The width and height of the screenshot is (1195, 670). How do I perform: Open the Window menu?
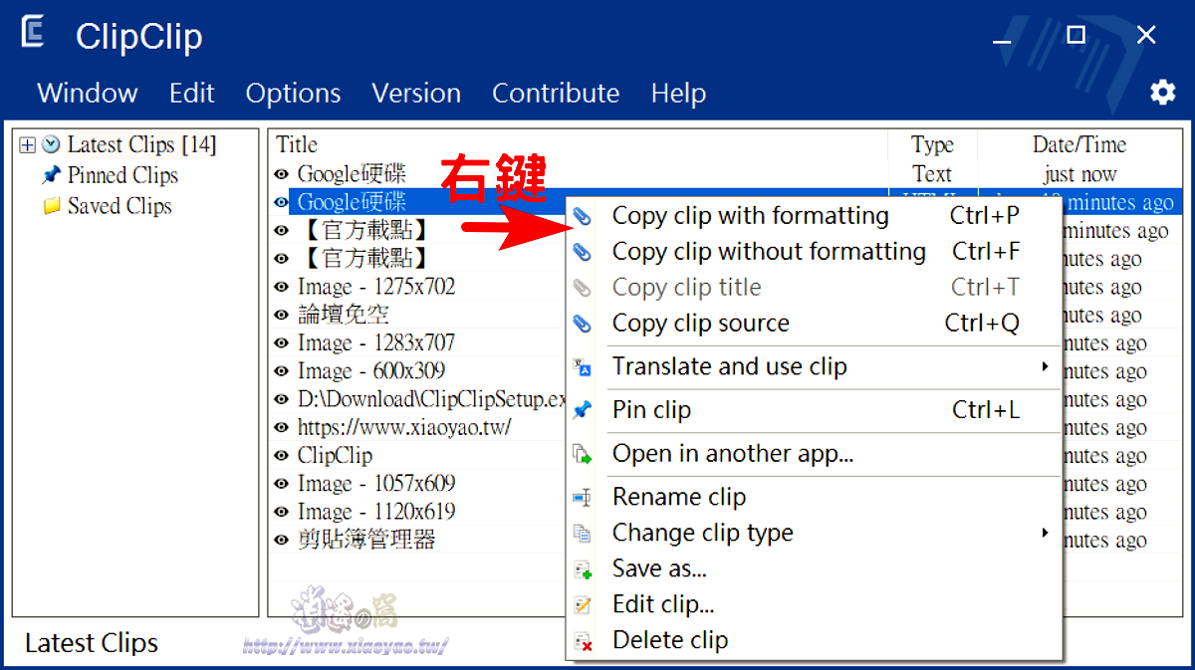tap(88, 94)
